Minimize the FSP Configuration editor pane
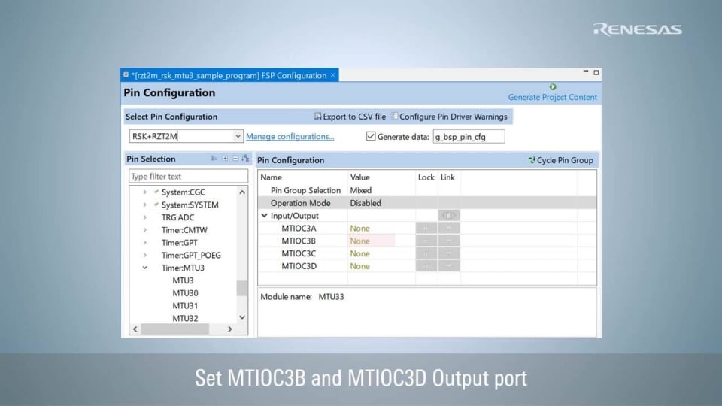722x406 pixels. 586,72
